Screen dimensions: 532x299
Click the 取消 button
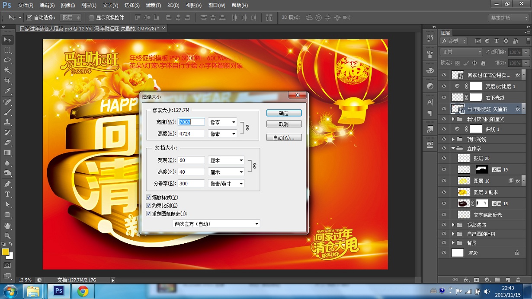[284, 124]
